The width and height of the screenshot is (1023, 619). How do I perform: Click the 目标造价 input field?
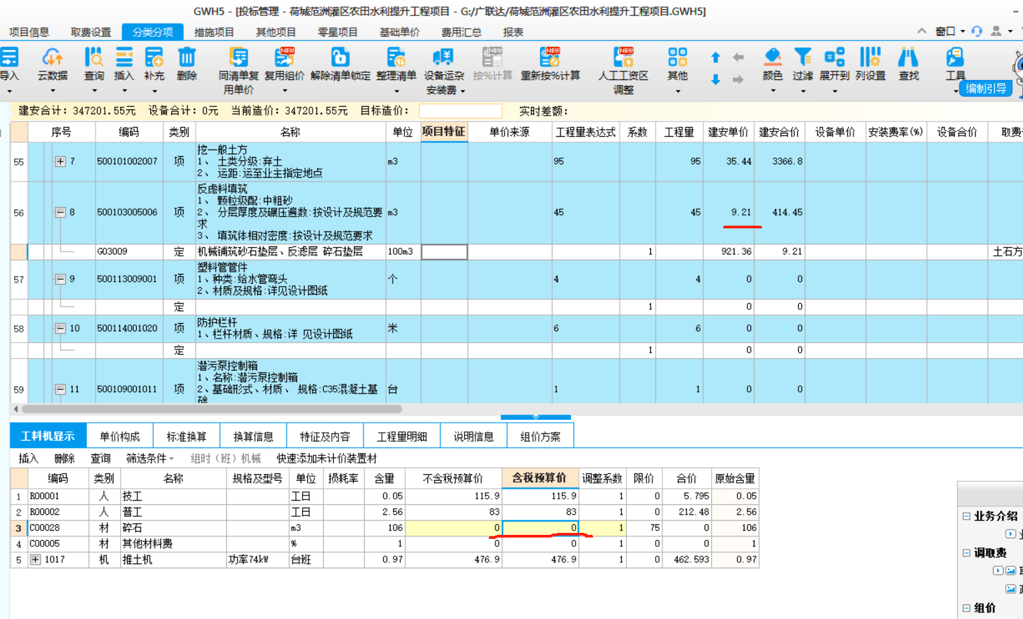click(x=460, y=111)
